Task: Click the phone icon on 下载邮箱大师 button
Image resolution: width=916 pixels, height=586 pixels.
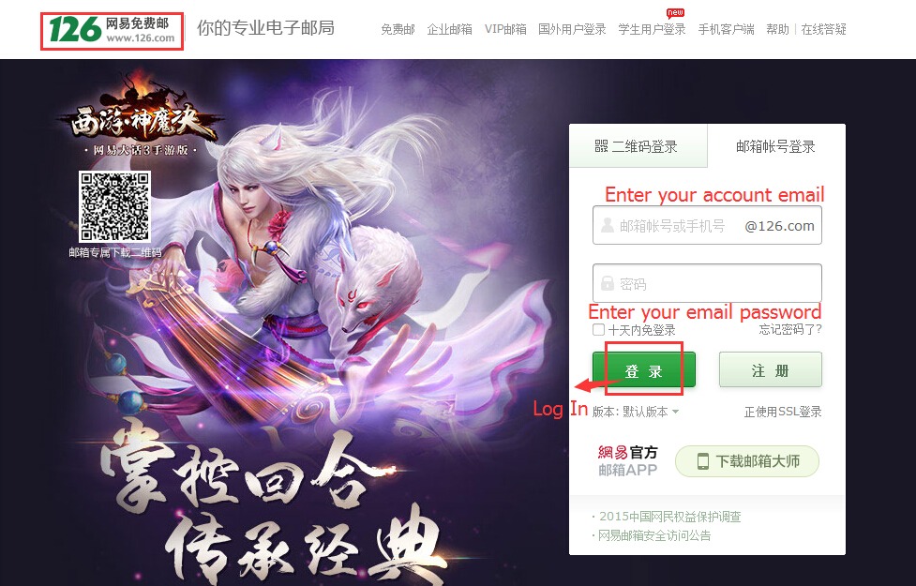Action: (x=703, y=461)
